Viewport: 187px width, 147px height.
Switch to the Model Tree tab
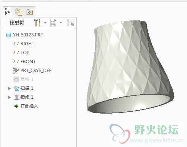coord(7,12)
